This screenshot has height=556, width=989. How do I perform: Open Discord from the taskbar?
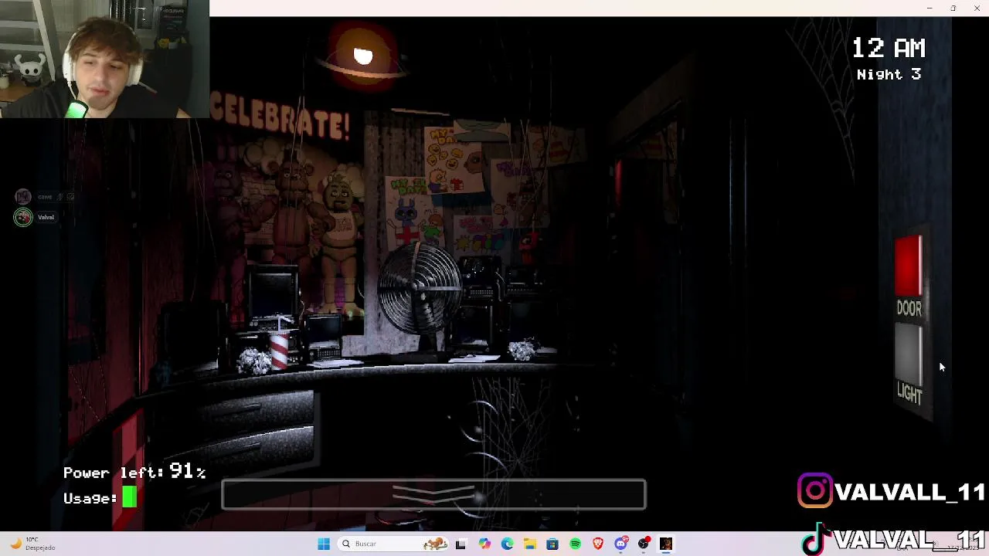point(621,544)
